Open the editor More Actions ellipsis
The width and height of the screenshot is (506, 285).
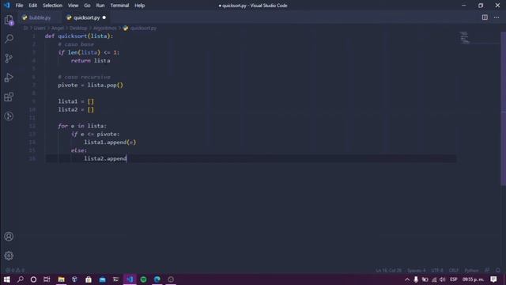click(x=497, y=17)
